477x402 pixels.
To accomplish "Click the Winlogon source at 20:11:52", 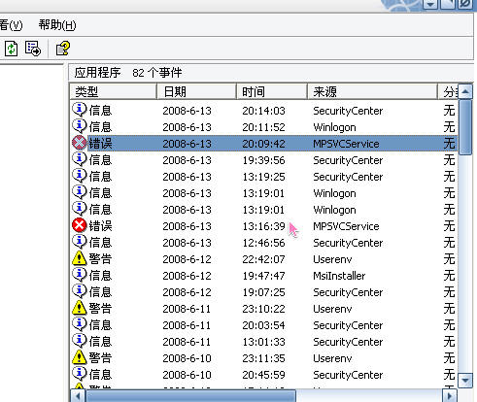I will coord(334,127).
